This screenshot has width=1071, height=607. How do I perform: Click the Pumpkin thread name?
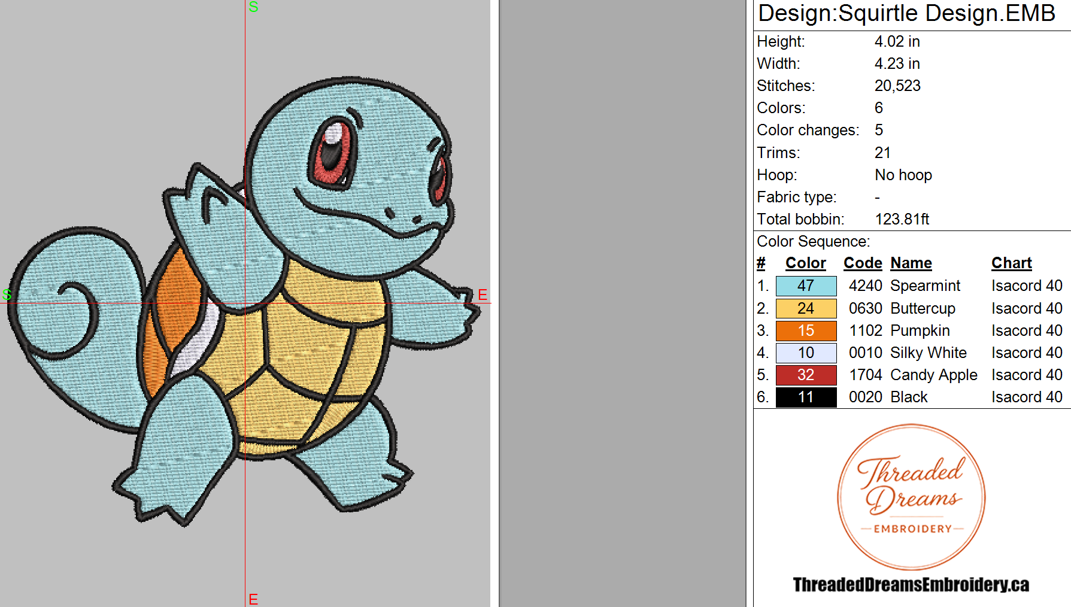tap(920, 330)
